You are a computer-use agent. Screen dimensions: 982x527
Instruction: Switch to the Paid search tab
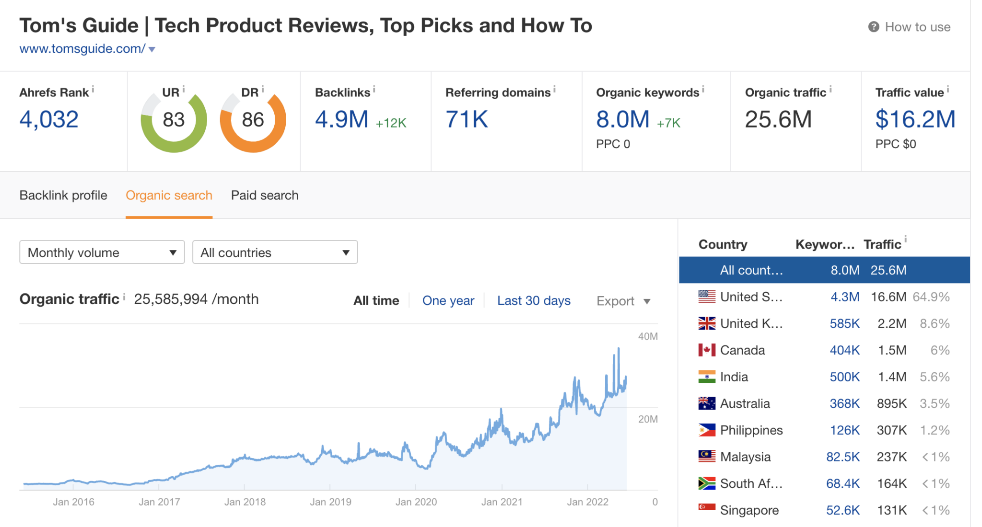(x=265, y=195)
